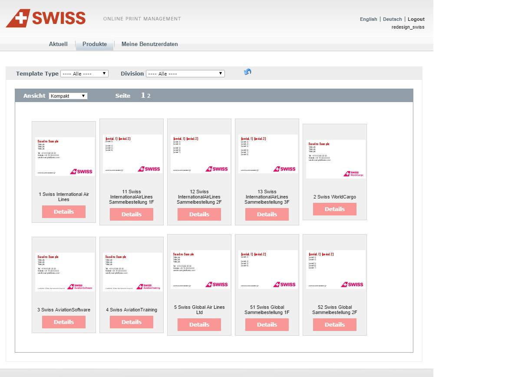Open Details for 51 Swiss Global Sammelbestellung 1F
The height and width of the screenshot is (377, 528).
click(x=267, y=325)
